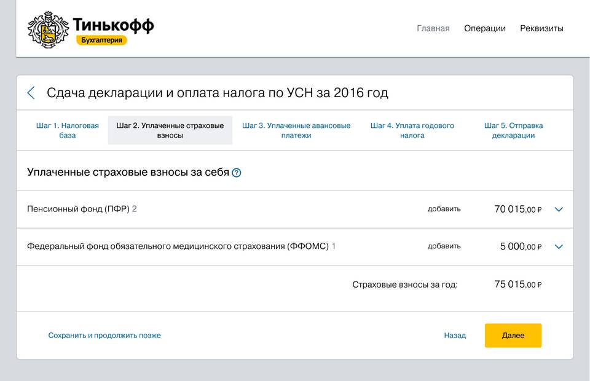
Task: Click the 70 015,00 ₽ pension amount
Action: pos(517,210)
